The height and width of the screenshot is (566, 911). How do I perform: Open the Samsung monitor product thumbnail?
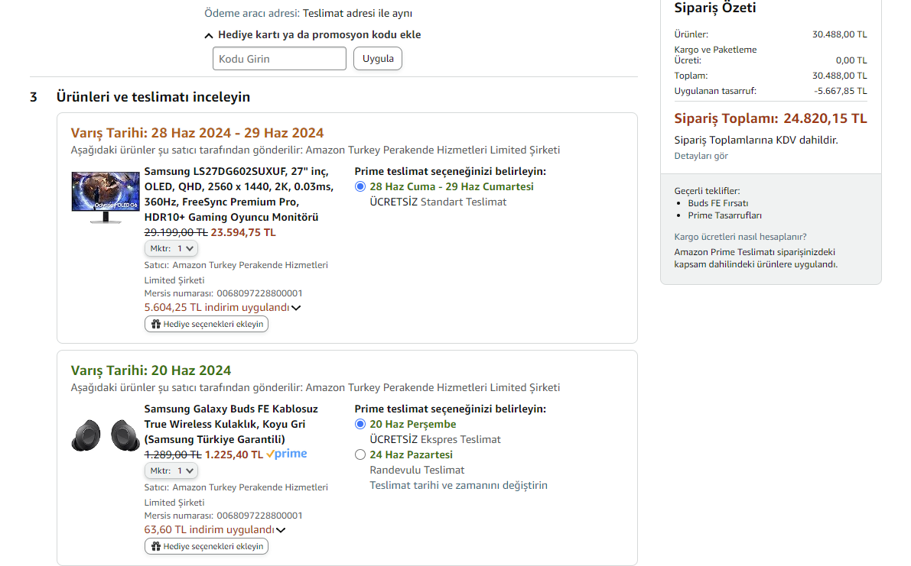pos(106,198)
